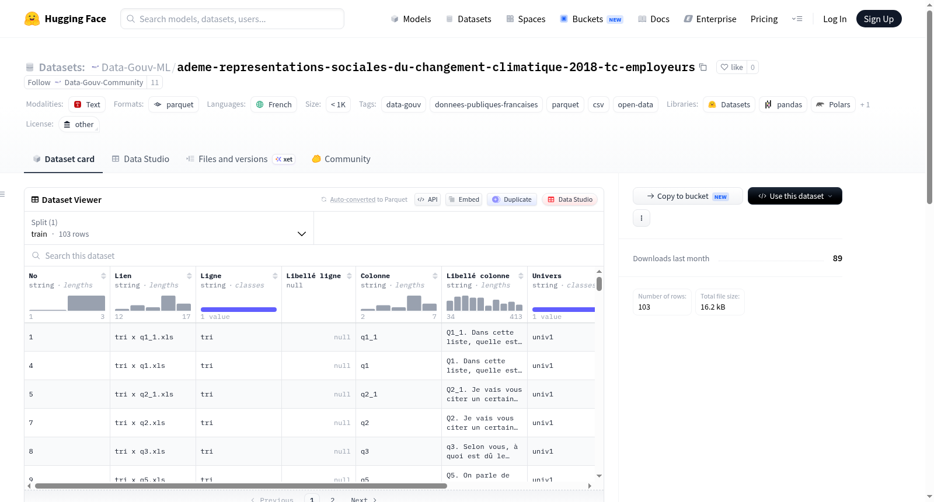Switch to the Dataset card tab
The image size is (934, 502).
click(x=63, y=159)
